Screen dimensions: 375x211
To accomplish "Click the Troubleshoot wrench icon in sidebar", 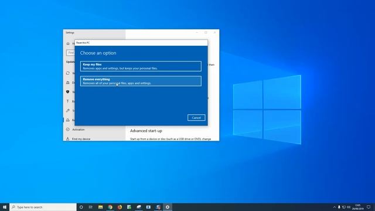I will click(x=68, y=111).
